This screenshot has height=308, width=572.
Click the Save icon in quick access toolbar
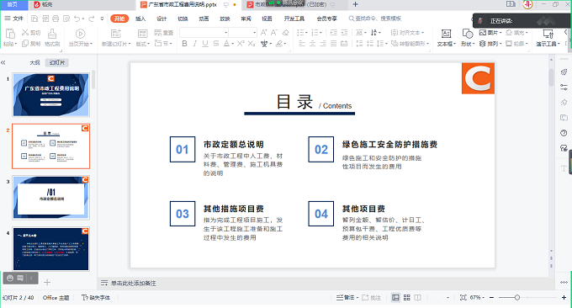[34, 19]
